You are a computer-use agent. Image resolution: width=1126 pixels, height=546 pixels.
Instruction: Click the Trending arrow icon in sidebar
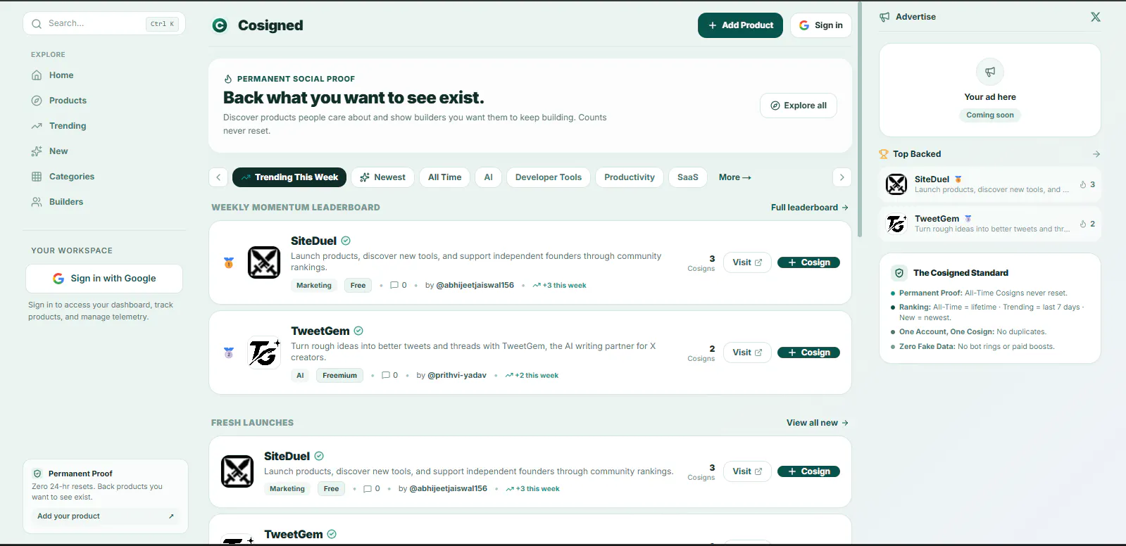tap(37, 126)
